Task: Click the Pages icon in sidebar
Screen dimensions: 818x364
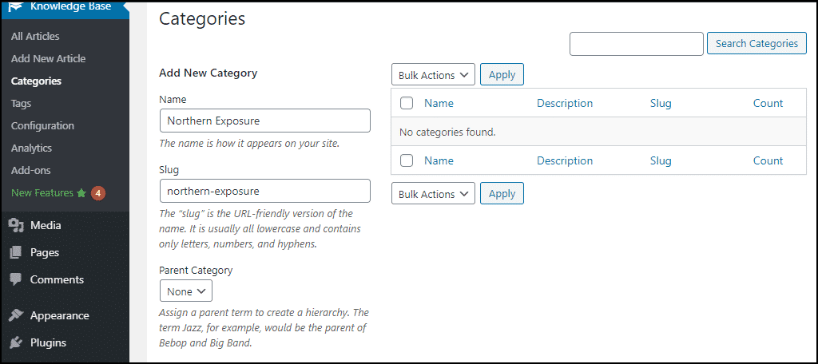Action: [16, 252]
